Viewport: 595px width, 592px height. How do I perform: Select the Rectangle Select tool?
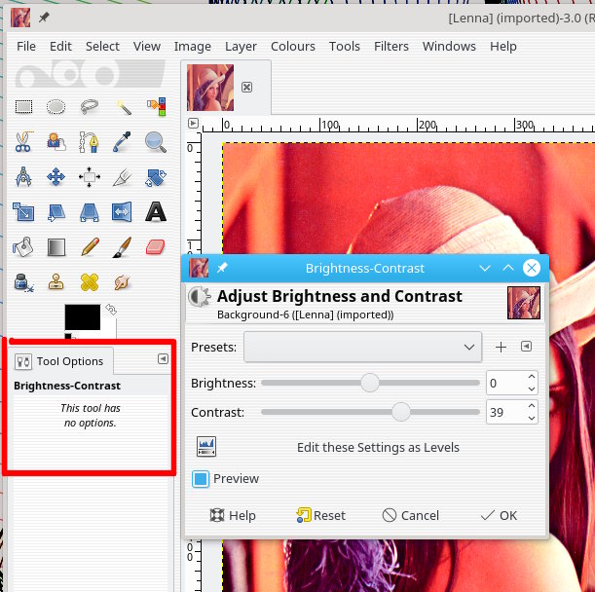23,107
